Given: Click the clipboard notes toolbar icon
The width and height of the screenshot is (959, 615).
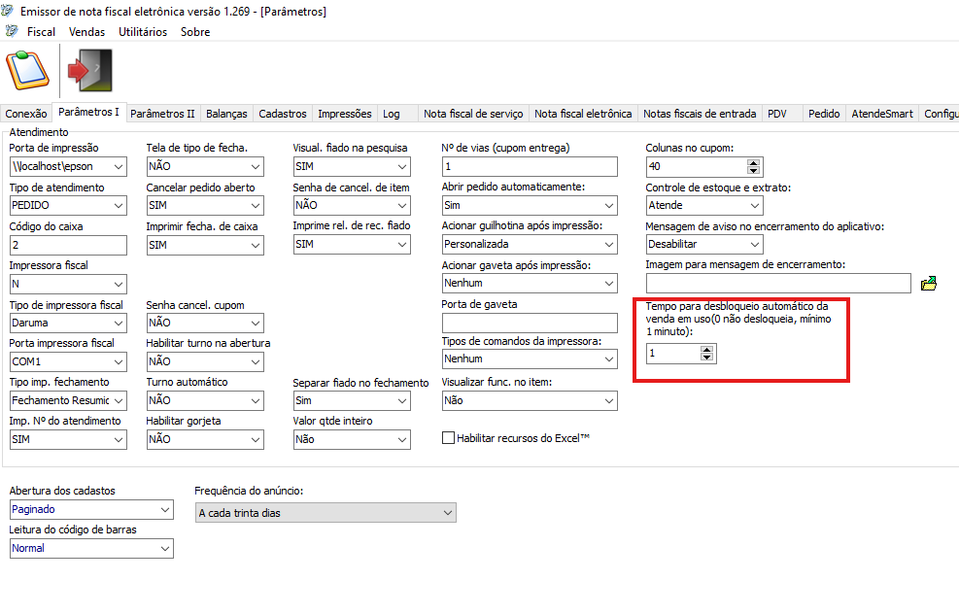Looking at the screenshot, I should pyautogui.click(x=26, y=70).
